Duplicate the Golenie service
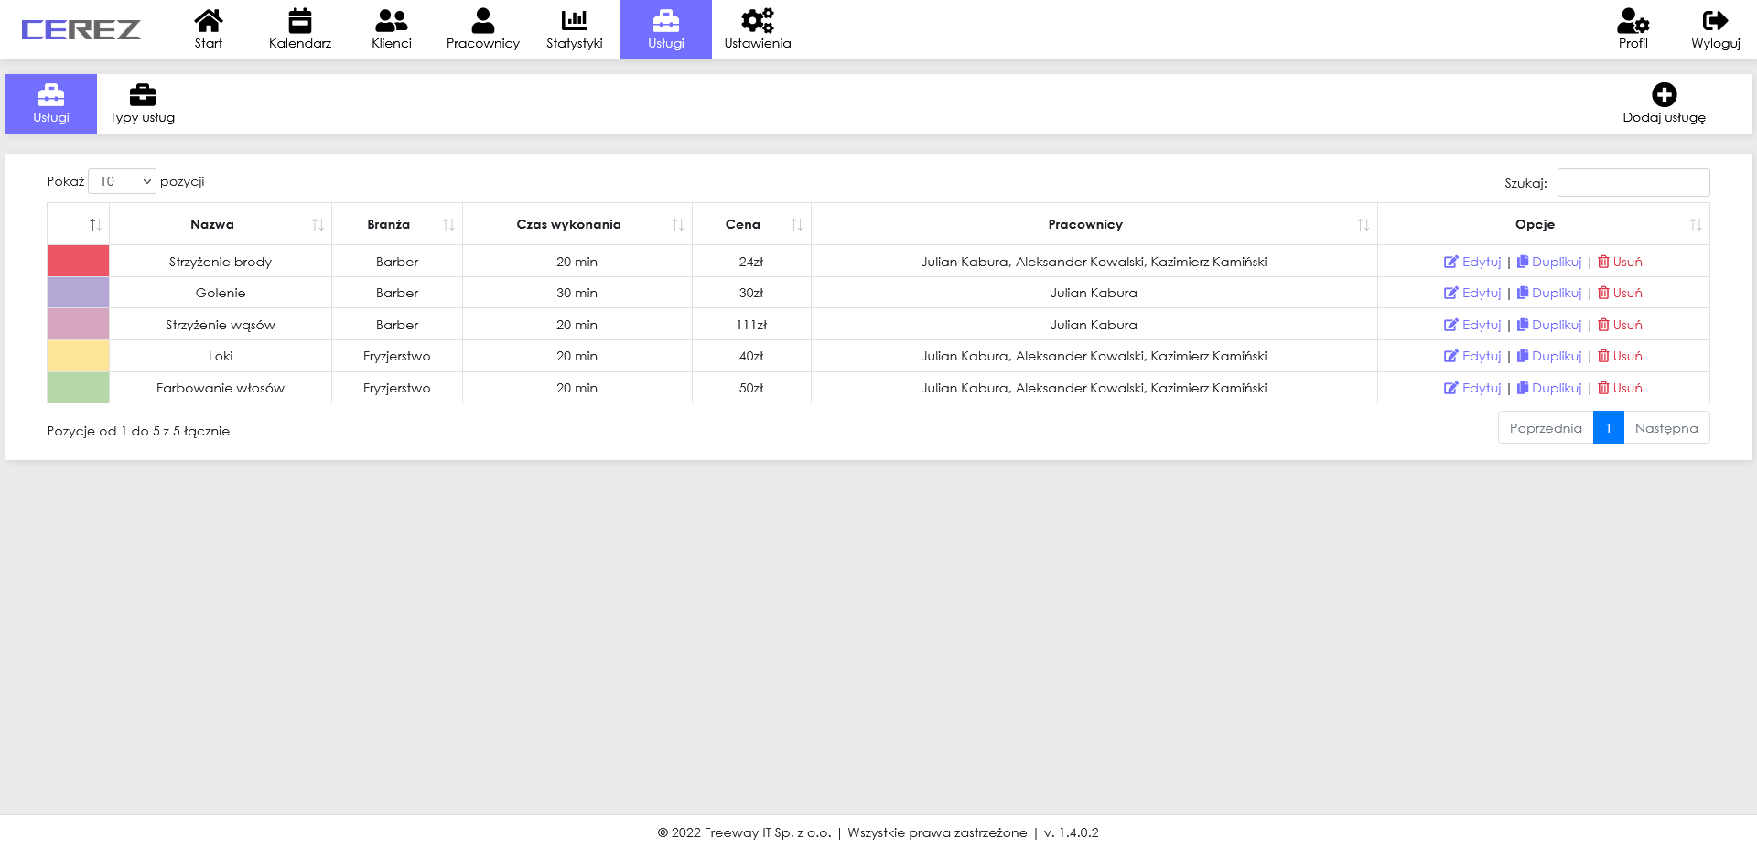 coord(1549,293)
